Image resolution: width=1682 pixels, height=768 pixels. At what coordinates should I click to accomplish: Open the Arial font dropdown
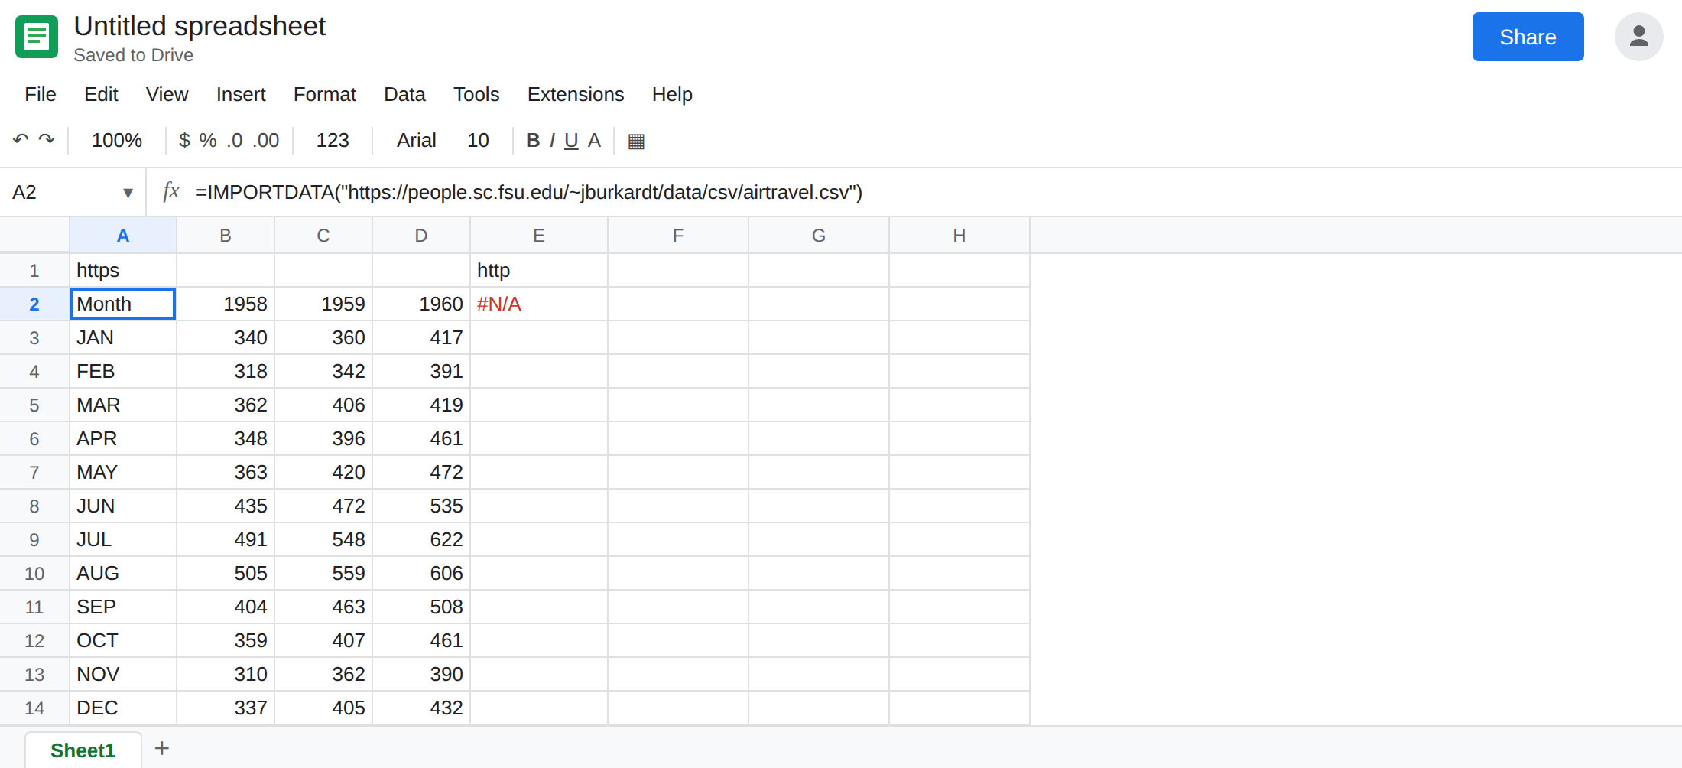tap(416, 140)
